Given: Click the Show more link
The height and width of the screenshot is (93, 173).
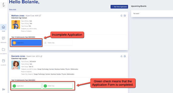Looking at the screenshot, I should [x=13, y=9].
